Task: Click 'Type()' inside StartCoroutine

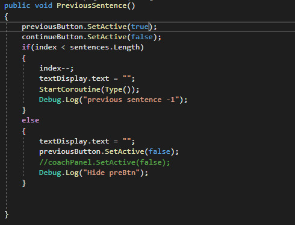Action: coord(117,89)
